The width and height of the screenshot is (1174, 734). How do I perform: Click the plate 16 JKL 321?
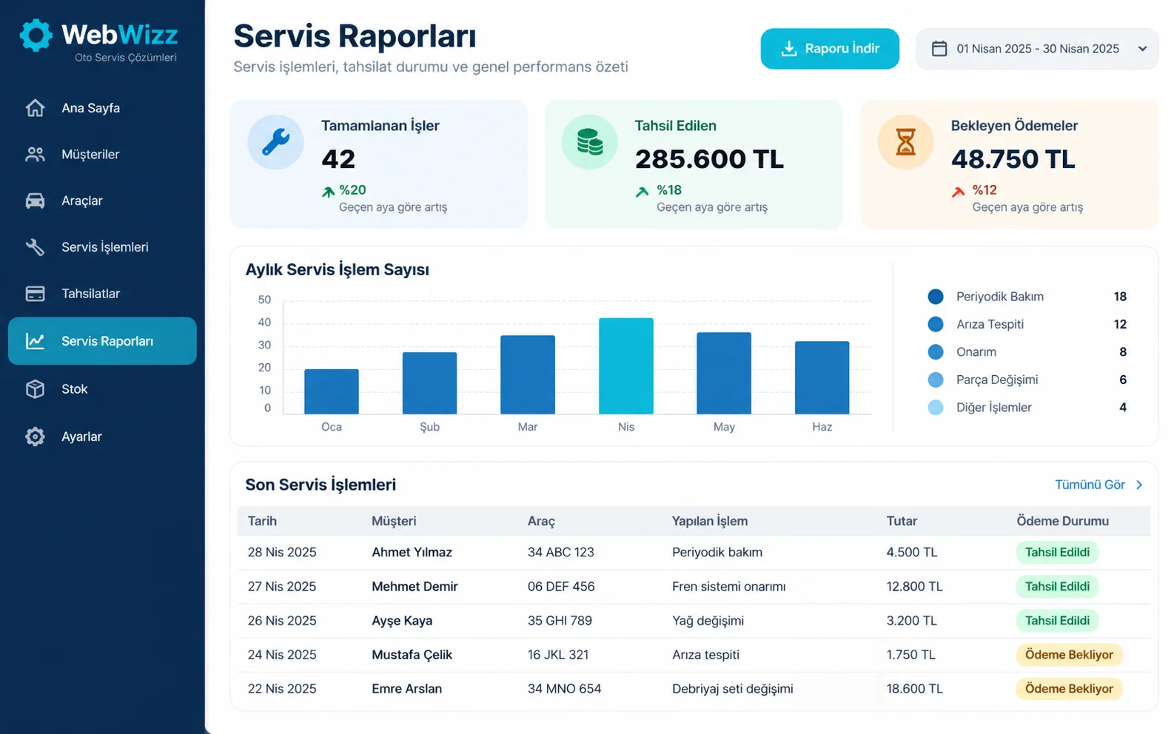558,655
